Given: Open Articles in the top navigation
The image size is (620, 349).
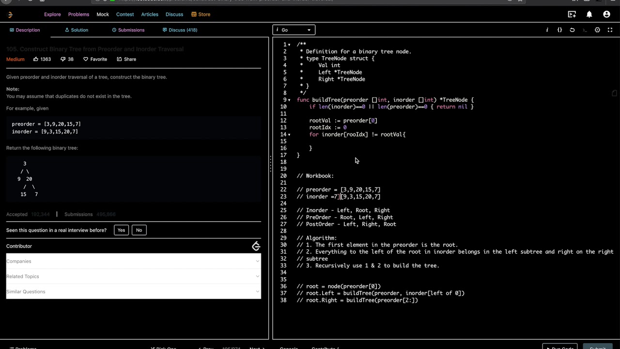Looking at the screenshot, I should click(150, 15).
